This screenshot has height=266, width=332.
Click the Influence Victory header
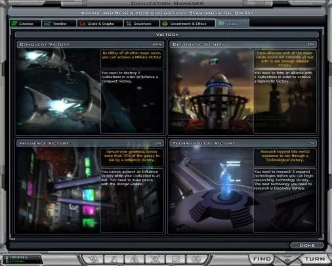pyautogui.click(x=90, y=143)
